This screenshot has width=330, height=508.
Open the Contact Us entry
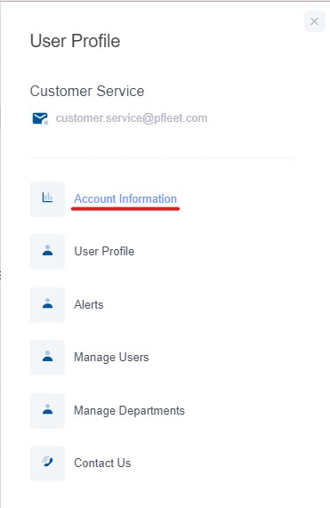[102, 463]
